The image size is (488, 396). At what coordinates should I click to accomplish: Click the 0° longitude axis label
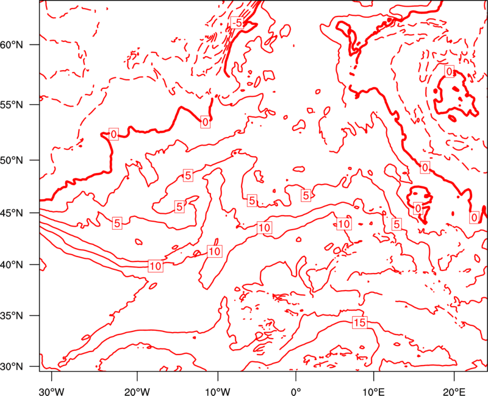296,392
